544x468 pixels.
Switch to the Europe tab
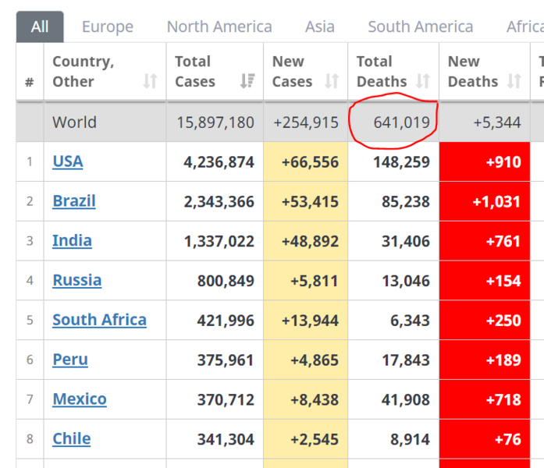(x=108, y=27)
